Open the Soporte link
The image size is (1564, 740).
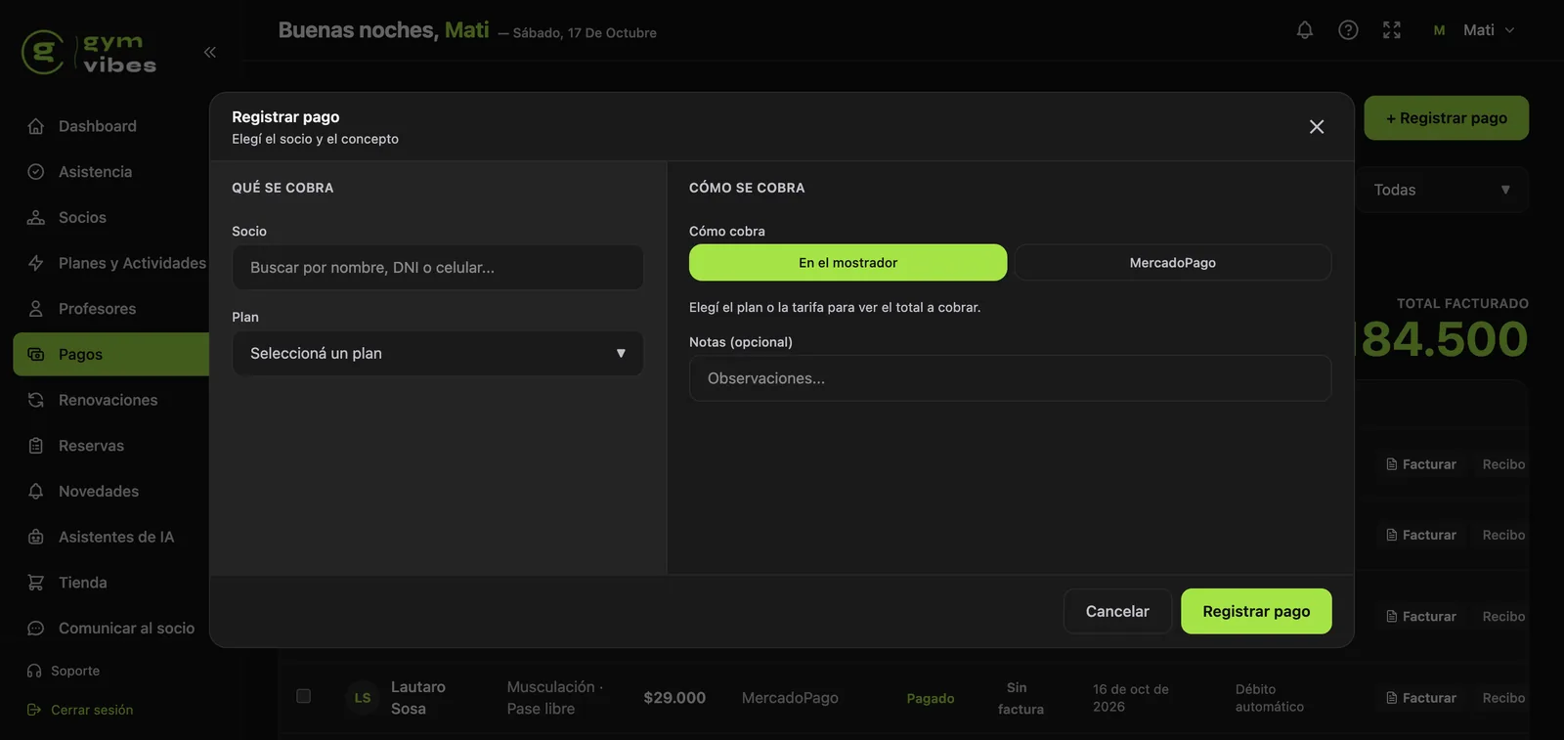click(64, 671)
